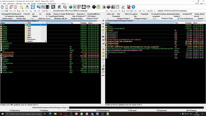Switch to the Dungeon Siege 1 left tab
The height and width of the screenshot is (116, 206).
92,18
